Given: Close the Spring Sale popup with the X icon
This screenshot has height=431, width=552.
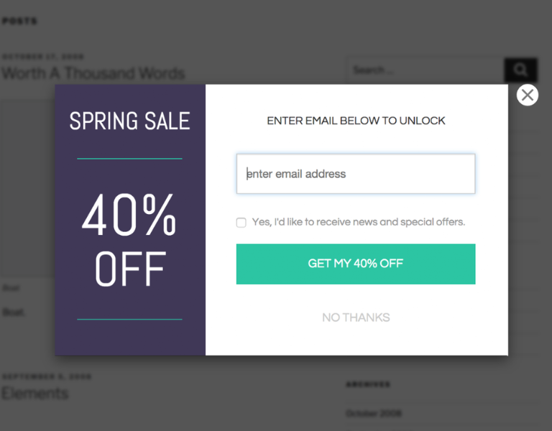Looking at the screenshot, I should 527,95.
